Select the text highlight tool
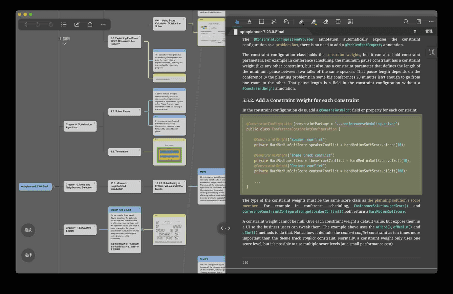This screenshot has width=453, height=294. click(x=249, y=22)
